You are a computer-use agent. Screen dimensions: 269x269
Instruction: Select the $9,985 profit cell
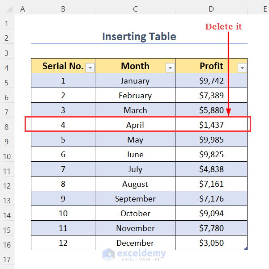pyautogui.click(x=211, y=140)
